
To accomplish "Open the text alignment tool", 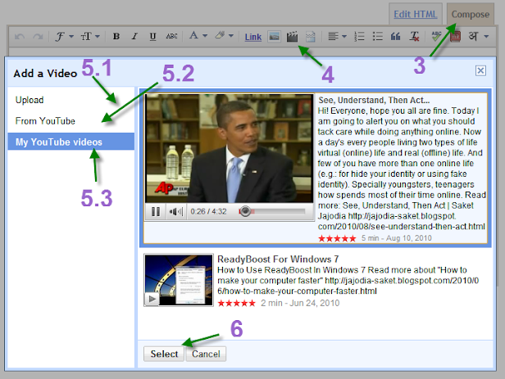I will [333, 36].
